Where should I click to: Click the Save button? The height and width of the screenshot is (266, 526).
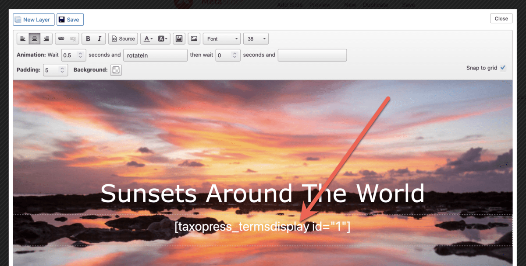pos(70,19)
